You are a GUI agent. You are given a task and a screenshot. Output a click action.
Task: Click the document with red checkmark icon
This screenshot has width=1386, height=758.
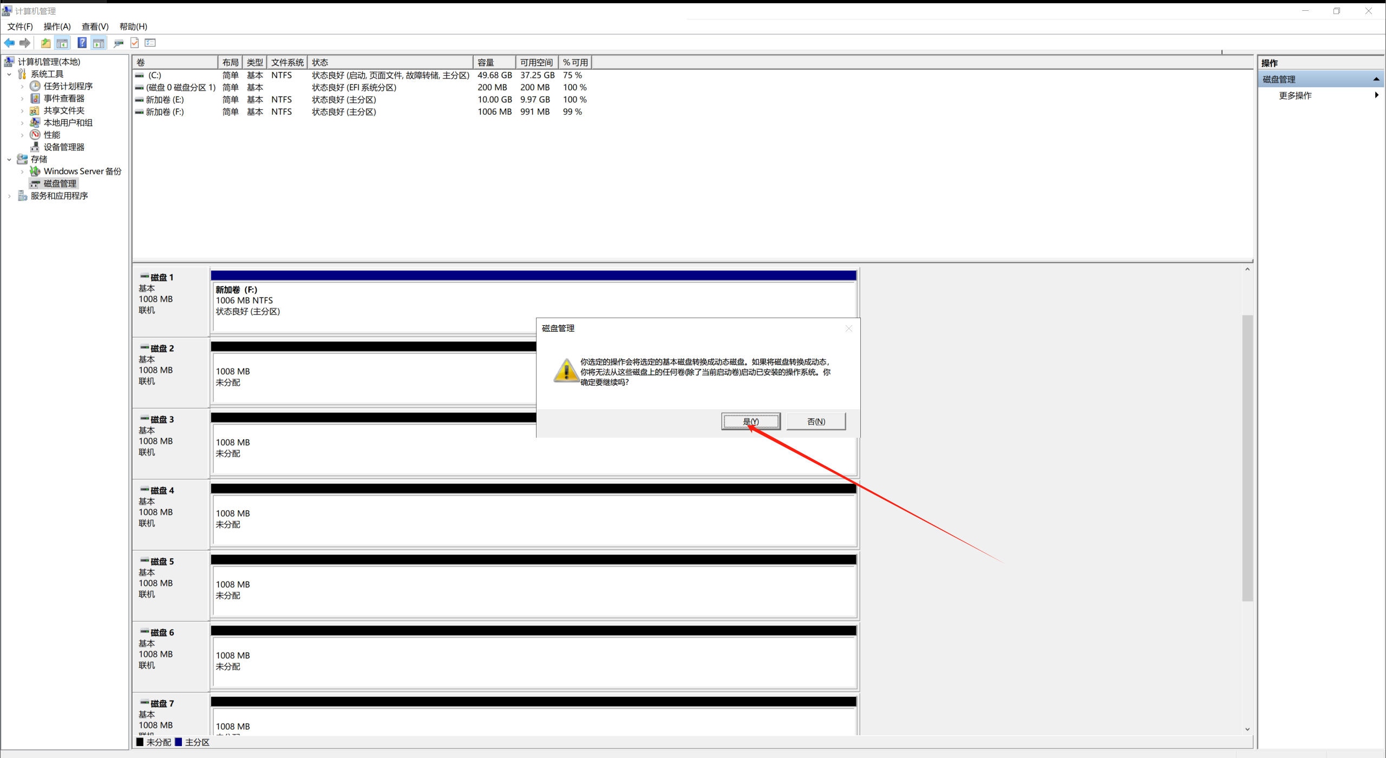point(135,43)
